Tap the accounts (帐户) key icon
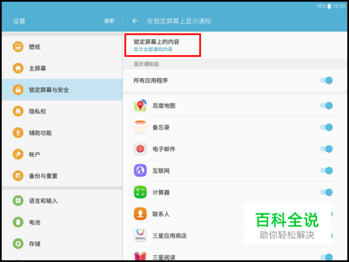Viewport: 349px width, 262px height. 18,154
